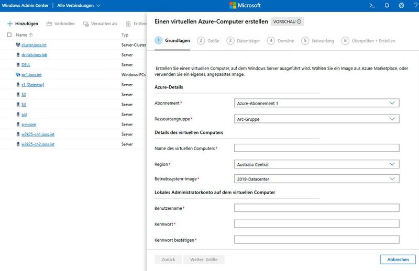This screenshot has width=419, height=271.
Task: Expand the Alle Verbindungen dropdown
Action: [79, 5]
